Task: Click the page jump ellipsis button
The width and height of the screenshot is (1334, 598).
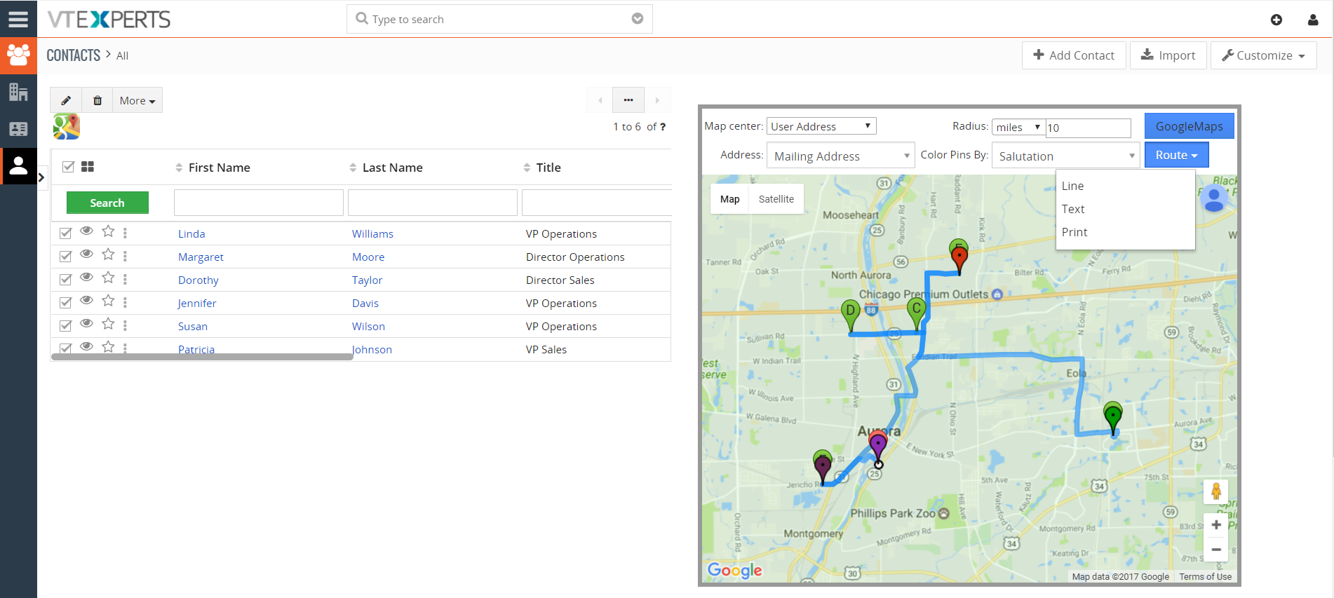Action: 628,100
